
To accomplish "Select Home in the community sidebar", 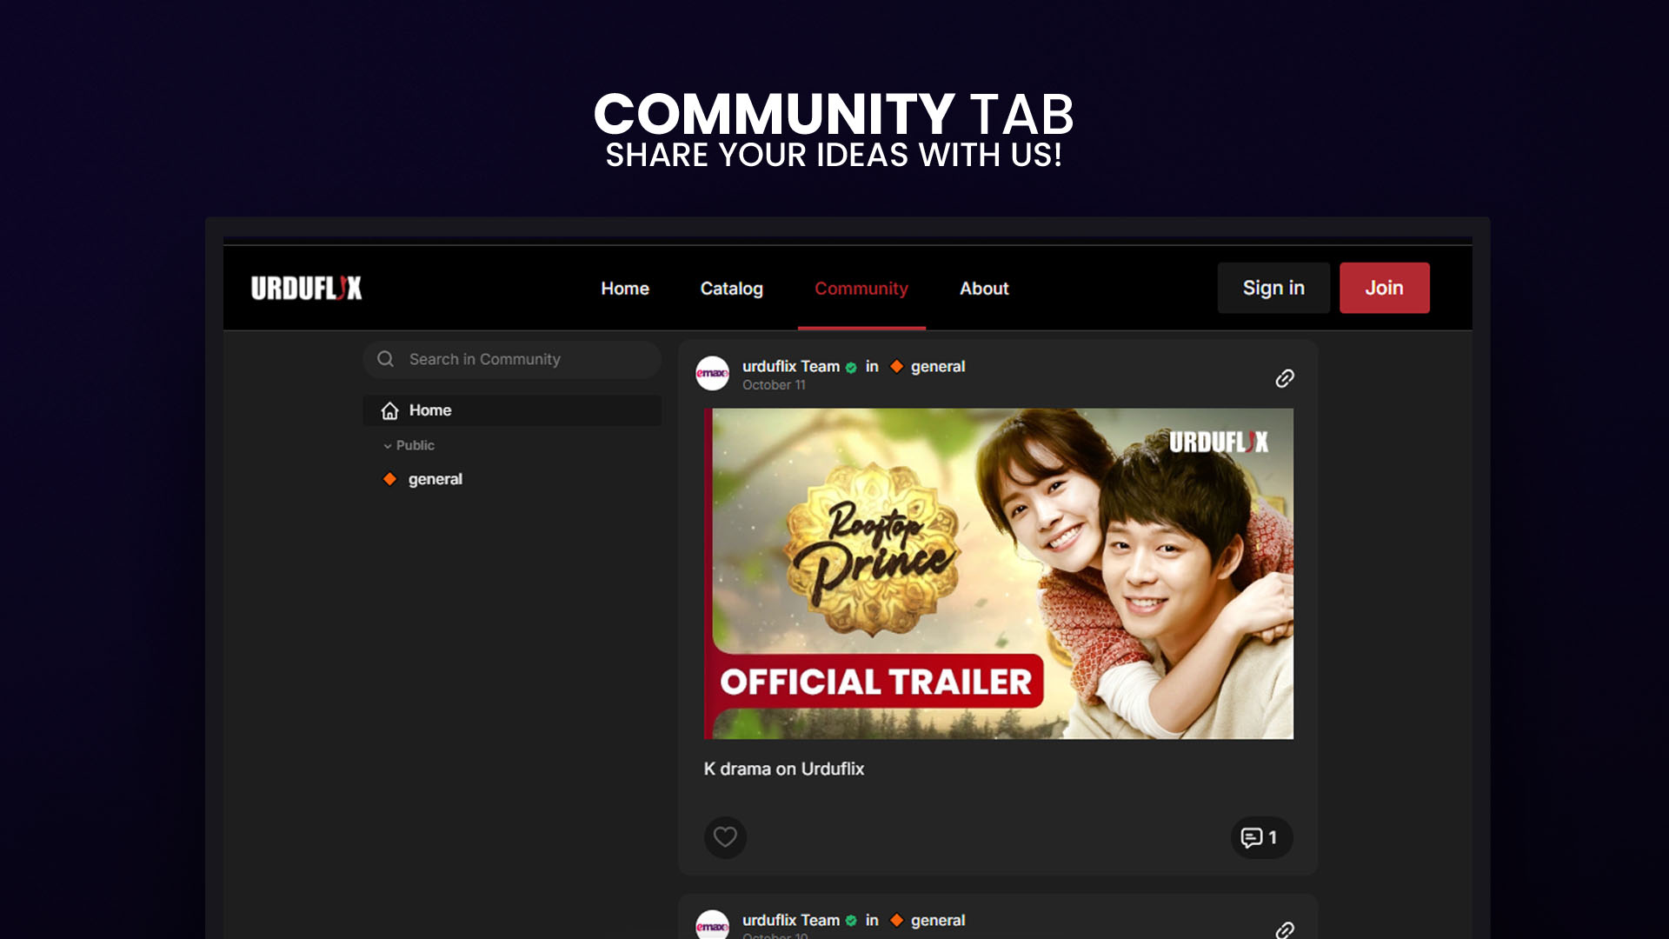I will pyautogui.click(x=512, y=410).
